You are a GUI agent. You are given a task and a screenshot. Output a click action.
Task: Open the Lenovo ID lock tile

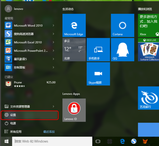[x=74, y=110]
